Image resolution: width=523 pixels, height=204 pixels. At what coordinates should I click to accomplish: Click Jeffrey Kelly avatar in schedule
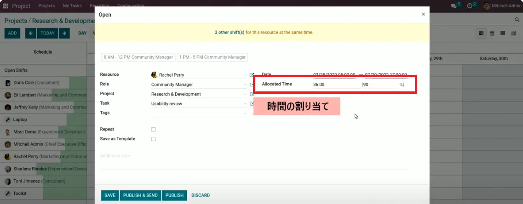pyautogui.click(x=8, y=108)
